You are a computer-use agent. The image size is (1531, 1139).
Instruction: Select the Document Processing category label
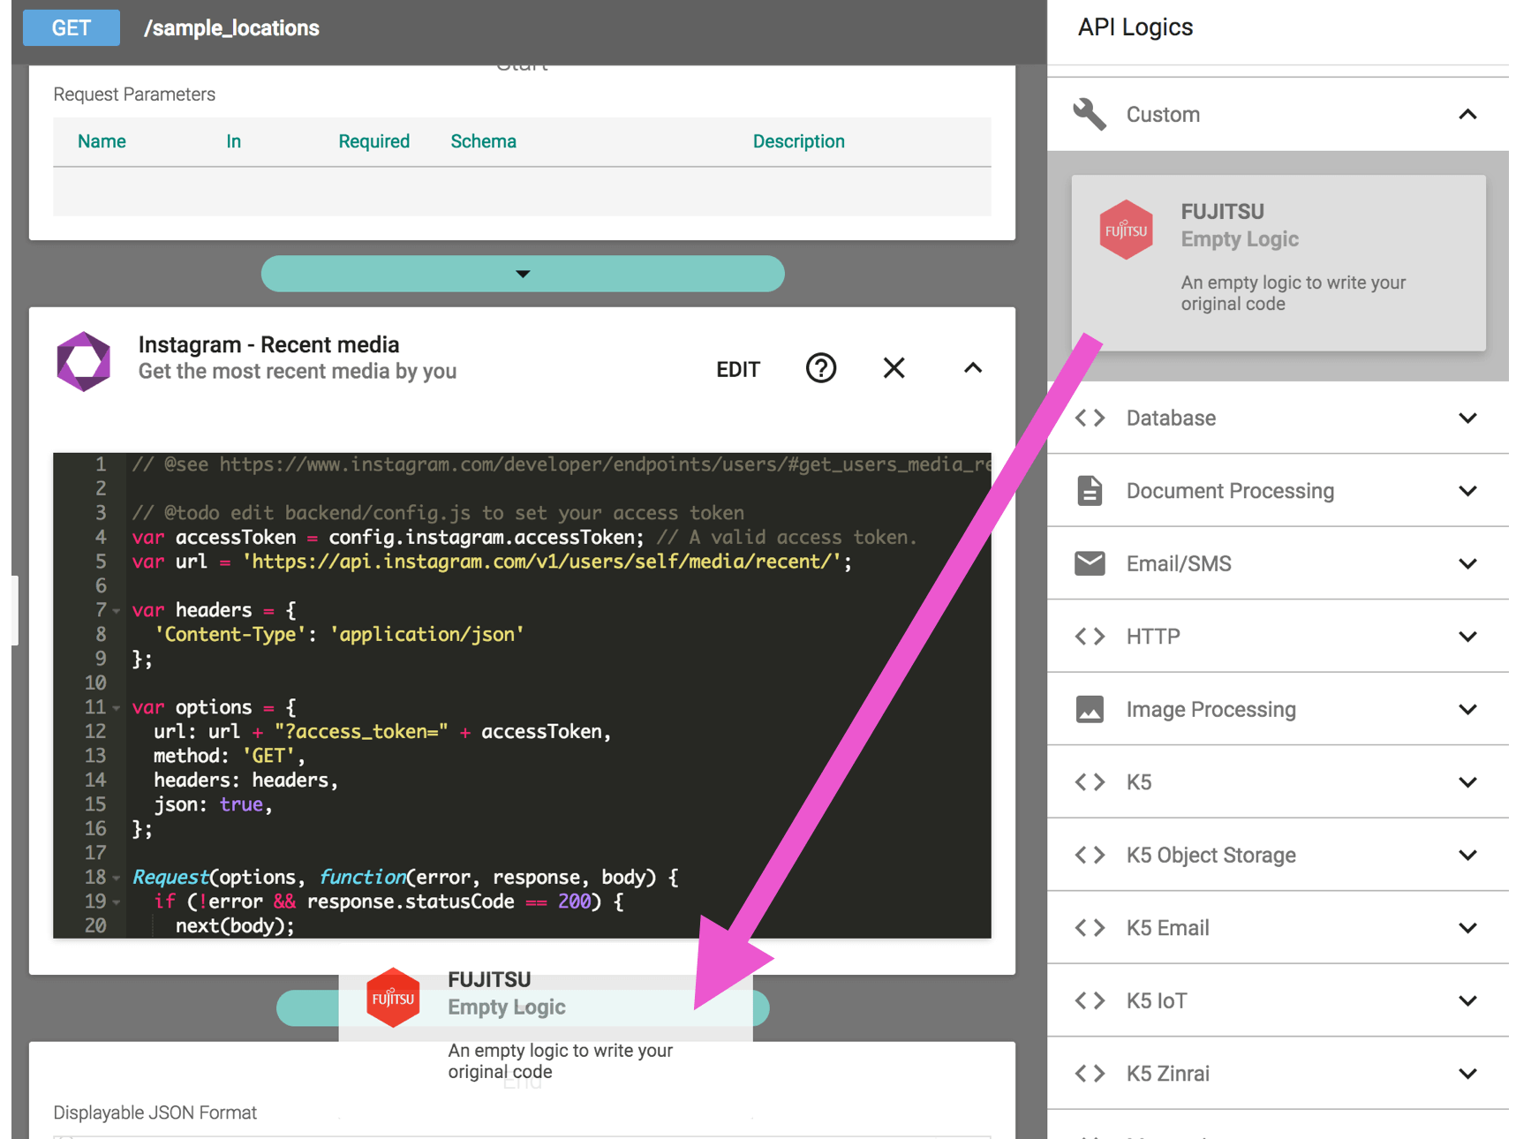click(1230, 491)
